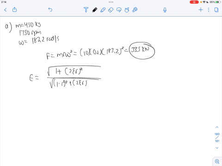This screenshot has height=166, width=222.
Task: Open the multitasking three-dots menu
Action: (x=111, y=2)
